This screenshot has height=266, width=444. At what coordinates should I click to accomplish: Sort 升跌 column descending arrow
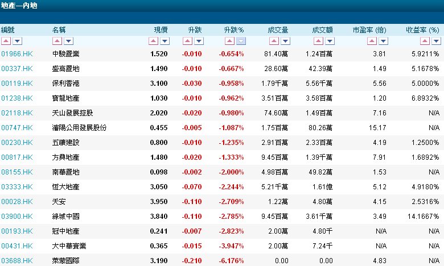coord(199,41)
